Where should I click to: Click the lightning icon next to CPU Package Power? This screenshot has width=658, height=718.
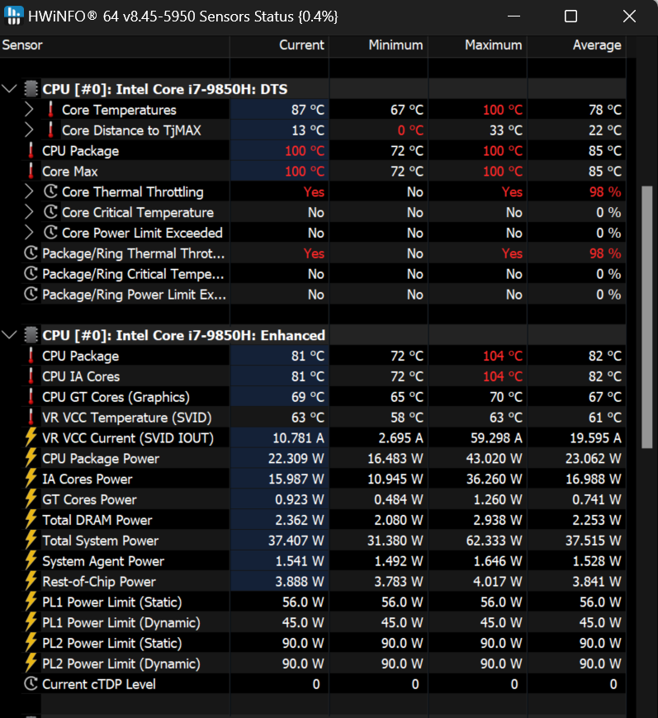tap(31, 458)
